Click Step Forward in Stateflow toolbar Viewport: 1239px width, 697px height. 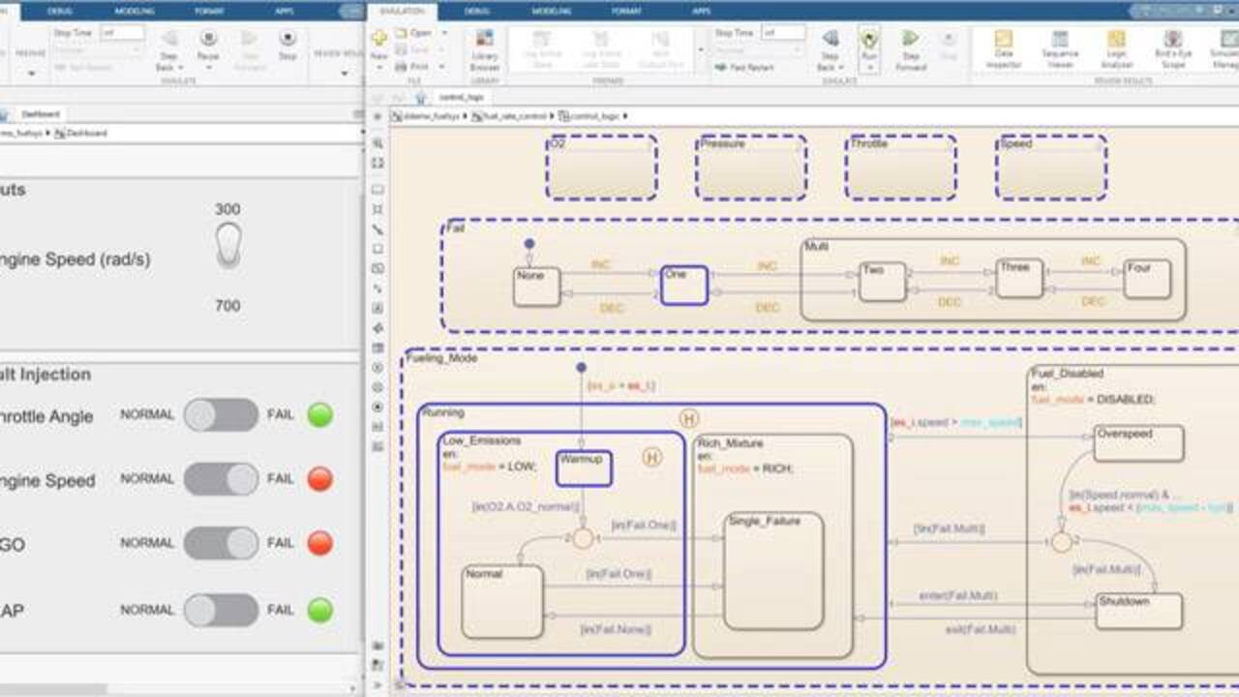click(x=910, y=46)
